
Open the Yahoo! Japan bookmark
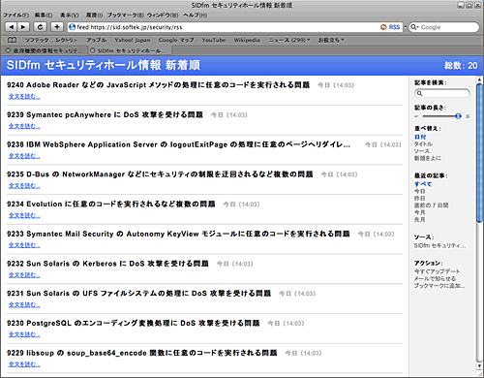point(133,40)
